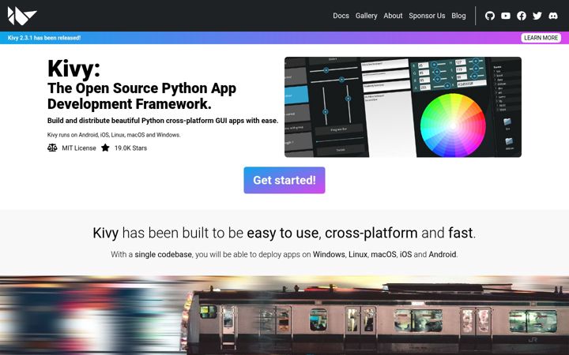Click the LEARN MORE button
This screenshot has width=569, height=355.
pyautogui.click(x=541, y=38)
